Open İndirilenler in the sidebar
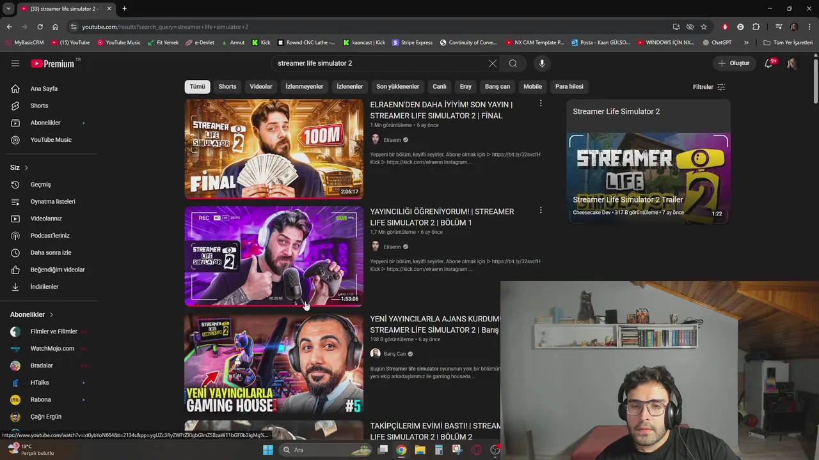The height and width of the screenshot is (460, 819). coord(44,287)
